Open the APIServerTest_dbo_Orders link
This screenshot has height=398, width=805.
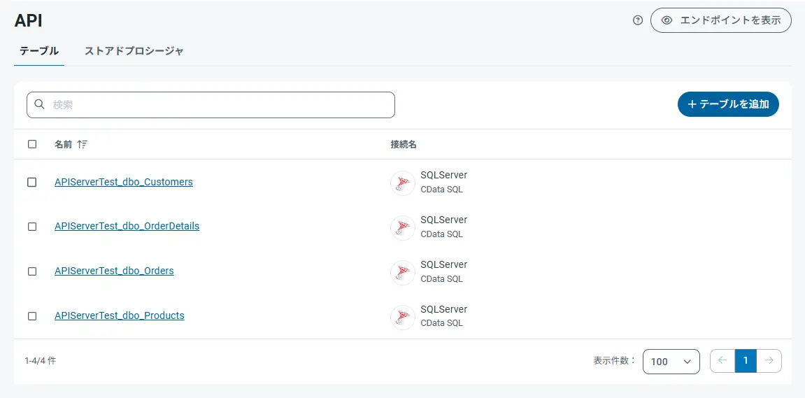[x=114, y=271]
